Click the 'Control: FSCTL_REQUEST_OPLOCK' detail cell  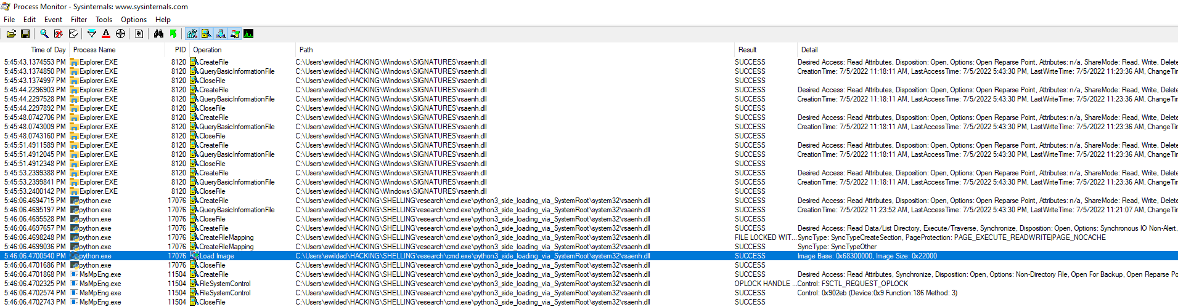(x=853, y=284)
